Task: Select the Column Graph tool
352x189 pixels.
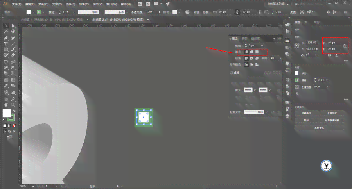Action: [x=13, y=92]
